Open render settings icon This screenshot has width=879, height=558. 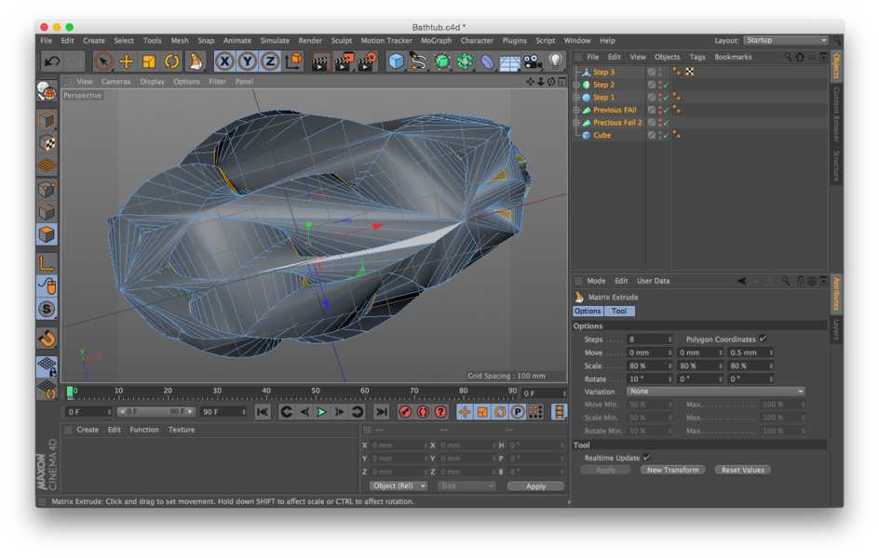click(x=367, y=61)
